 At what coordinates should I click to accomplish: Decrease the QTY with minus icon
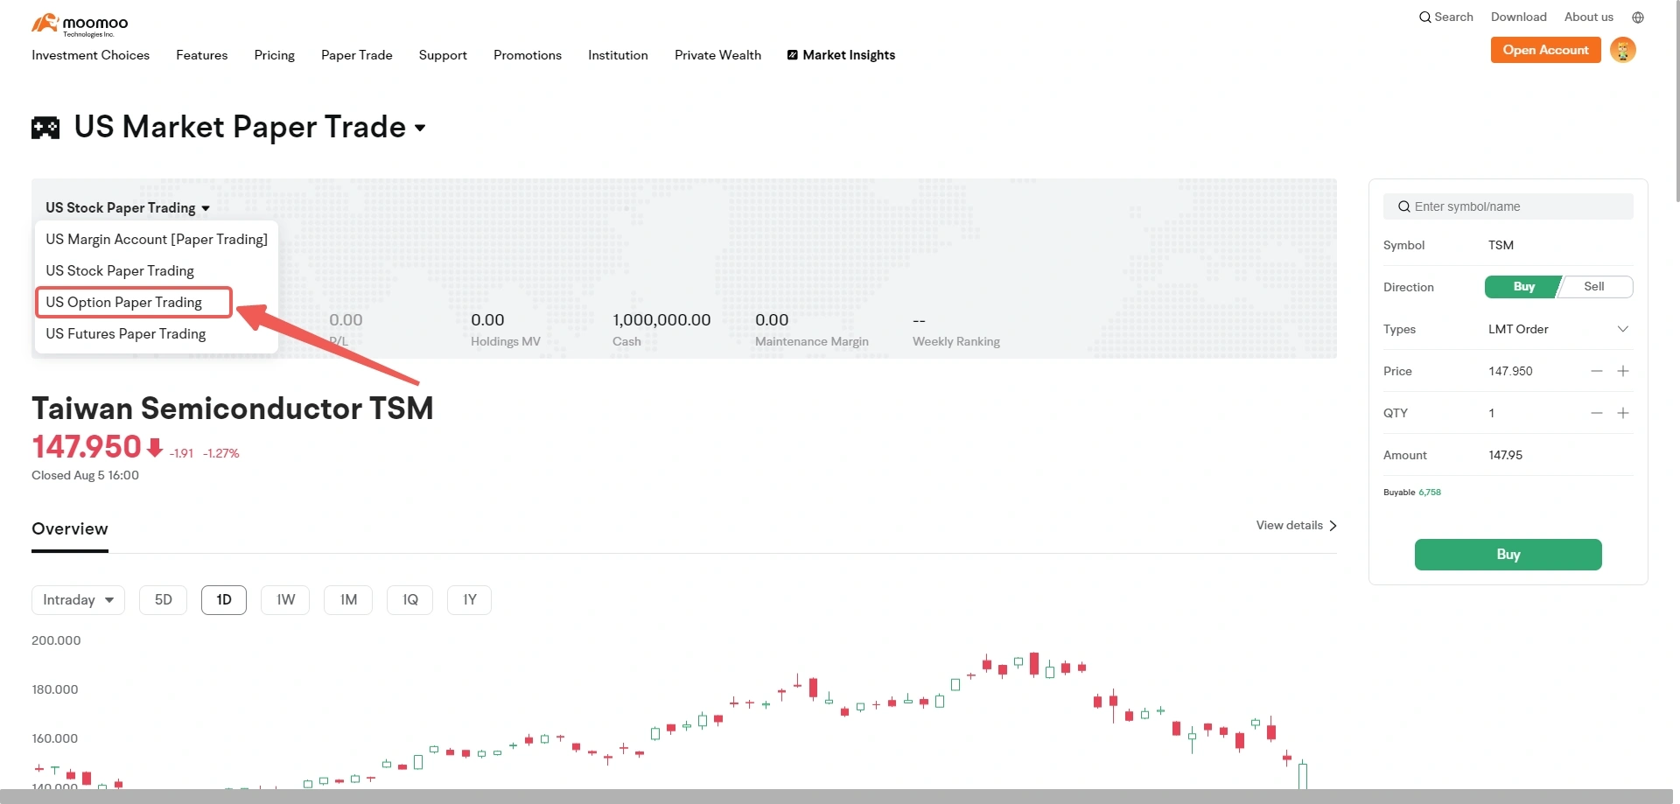tap(1597, 413)
